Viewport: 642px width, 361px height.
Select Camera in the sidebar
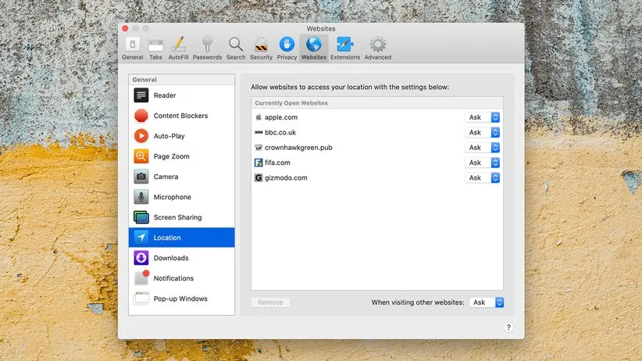pyautogui.click(x=166, y=177)
